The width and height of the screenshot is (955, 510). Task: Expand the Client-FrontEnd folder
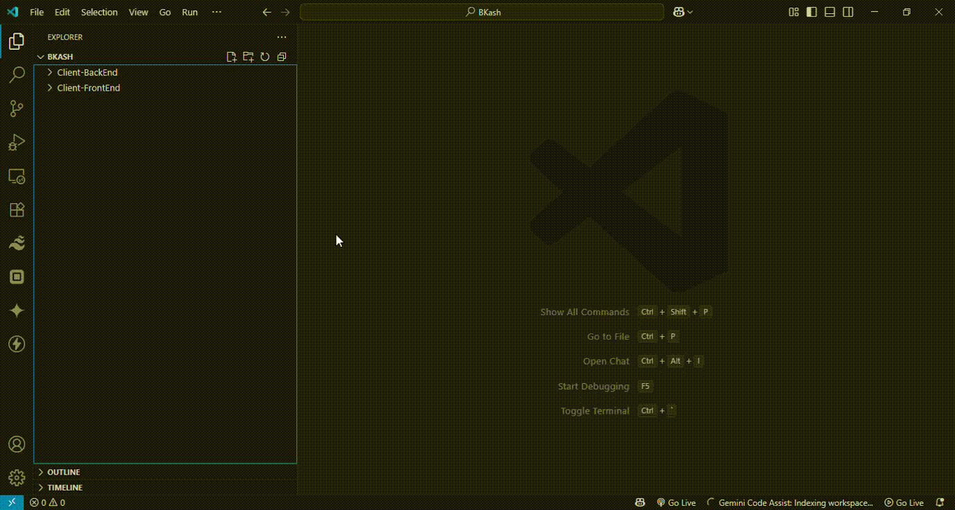[88, 88]
